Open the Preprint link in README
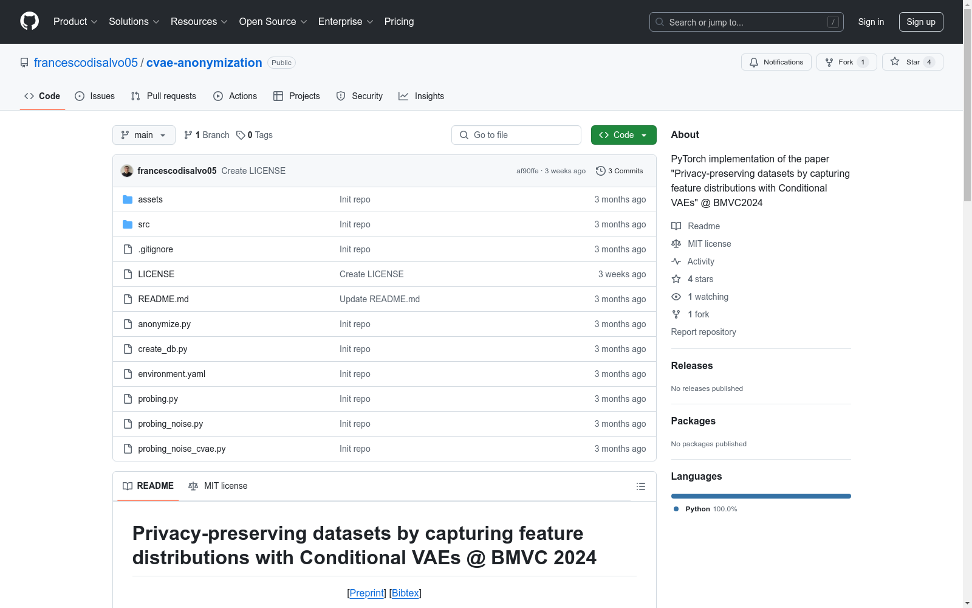The height and width of the screenshot is (608, 972). [x=367, y=593]
